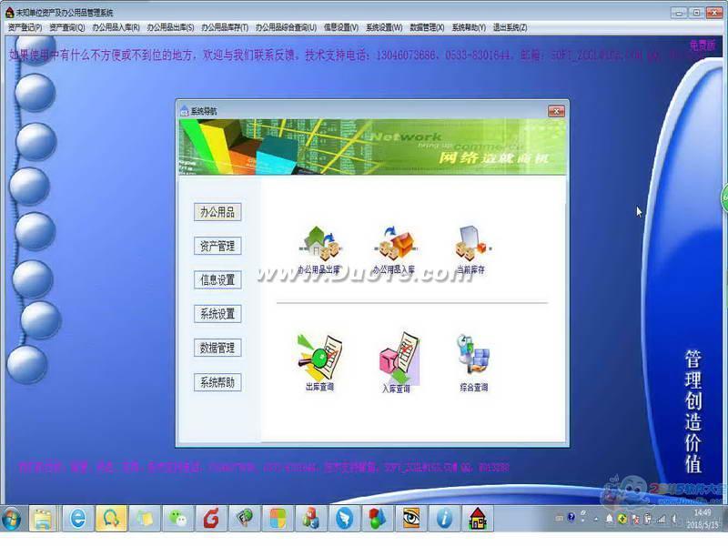Click the blue question mark tray icon
728x546 pixels.
click(571, 517)
